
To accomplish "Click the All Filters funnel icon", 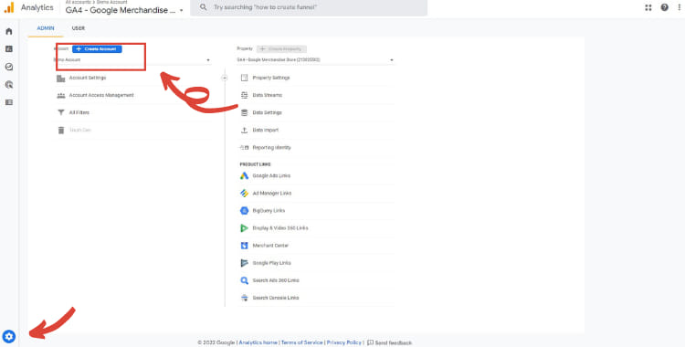I will coord(60,112).
